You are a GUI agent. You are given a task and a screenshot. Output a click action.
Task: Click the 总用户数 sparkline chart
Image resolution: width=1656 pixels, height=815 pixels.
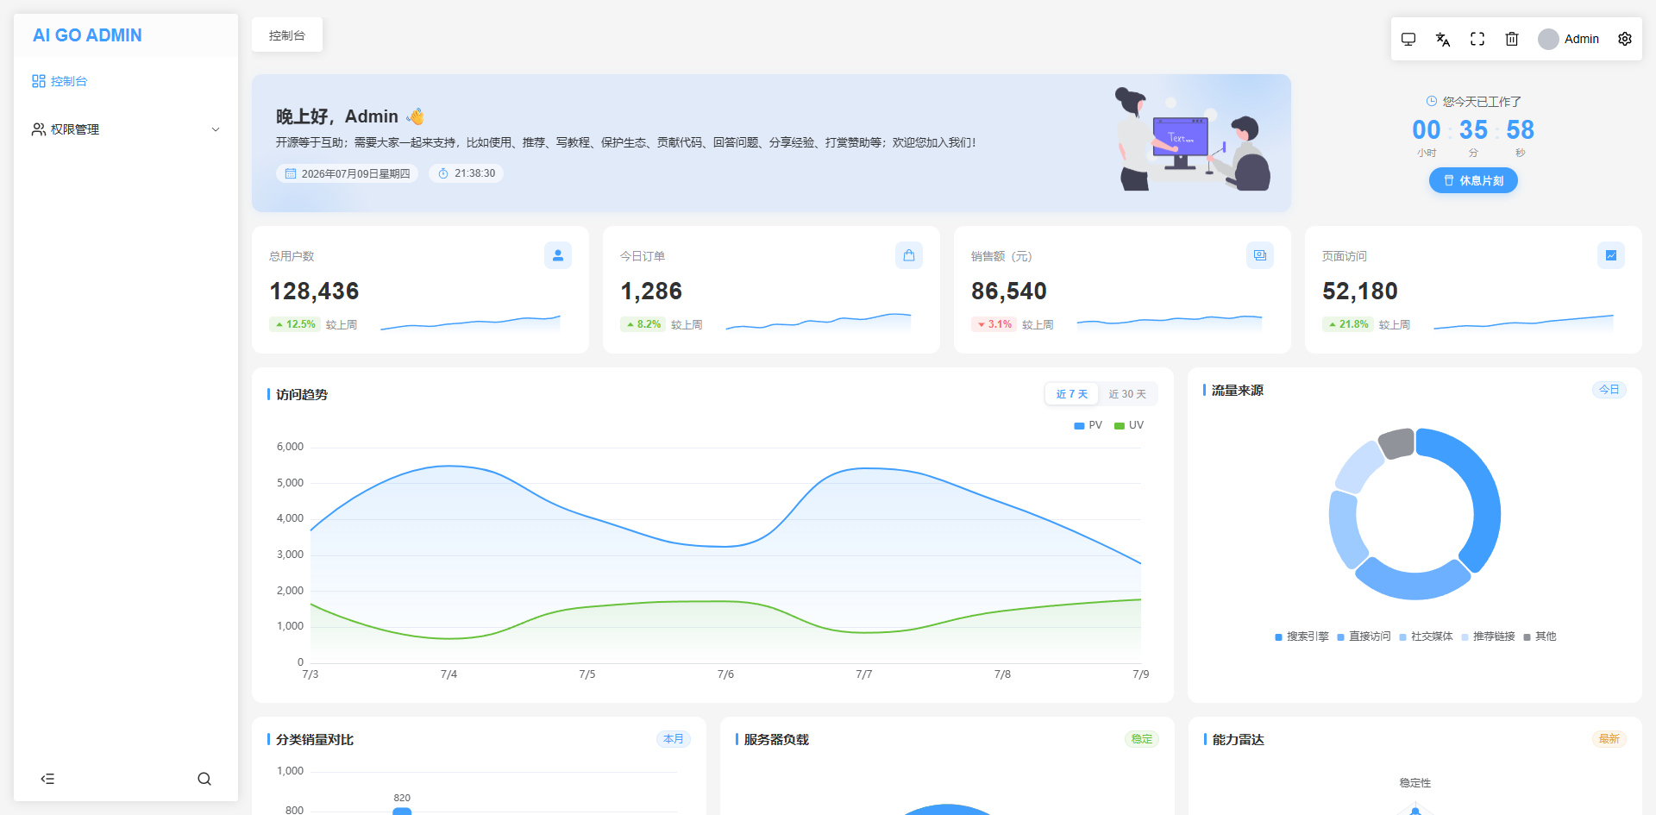pos(470,323)
